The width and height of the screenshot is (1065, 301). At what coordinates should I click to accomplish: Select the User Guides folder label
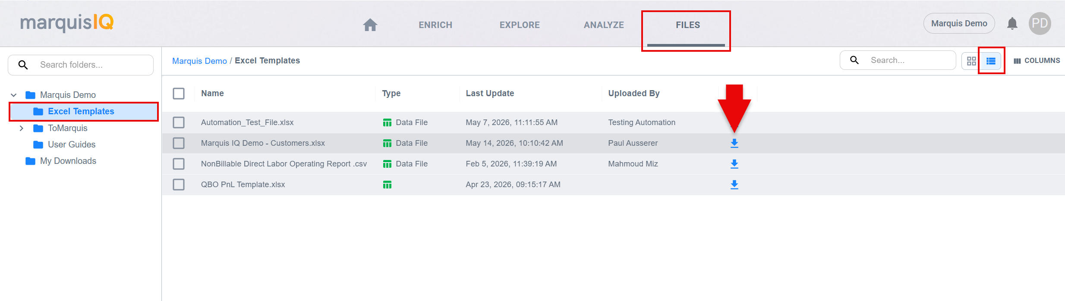coord(72,144)
